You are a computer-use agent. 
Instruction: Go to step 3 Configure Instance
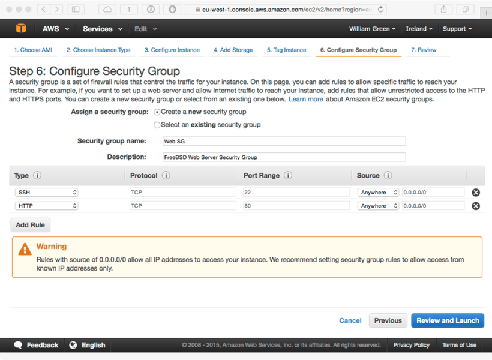[172, 50]
